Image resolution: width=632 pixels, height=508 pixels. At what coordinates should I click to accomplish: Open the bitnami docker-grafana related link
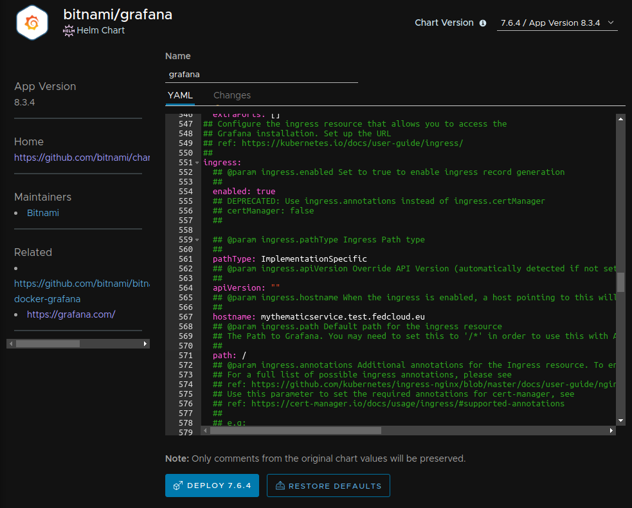coord(82,291)
